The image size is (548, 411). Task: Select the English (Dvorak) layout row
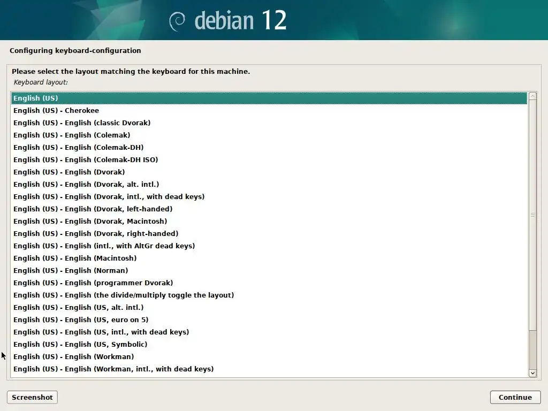click(269, 172)
